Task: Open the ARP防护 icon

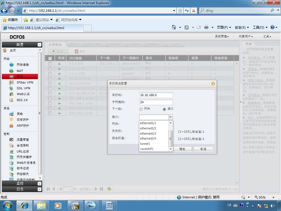Action: [x=12, y=126]
